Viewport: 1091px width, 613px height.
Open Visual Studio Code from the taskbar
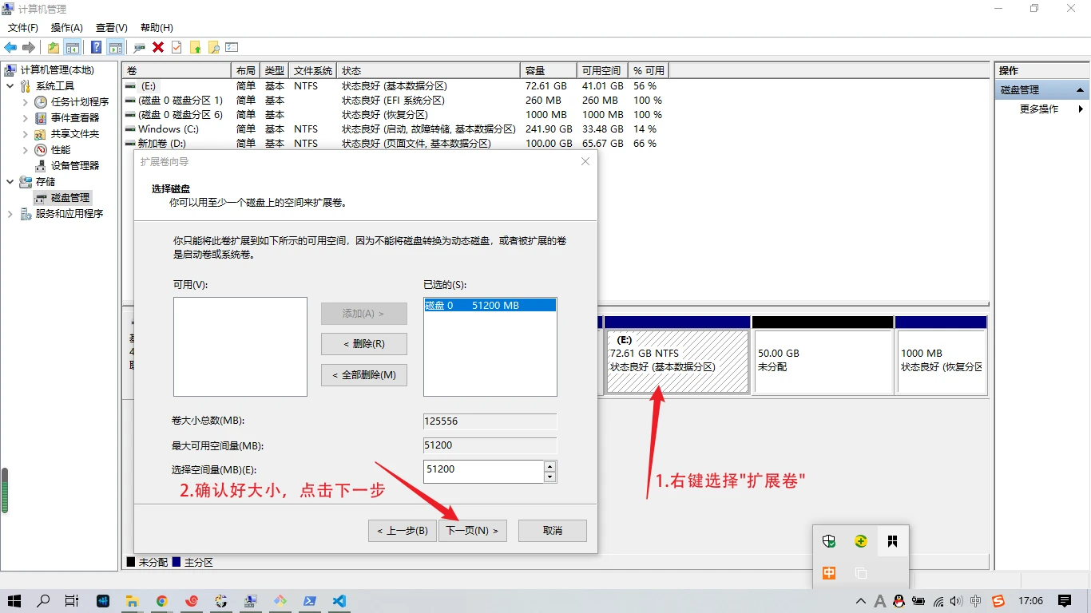pyautogui.click(x=339, y=601)
